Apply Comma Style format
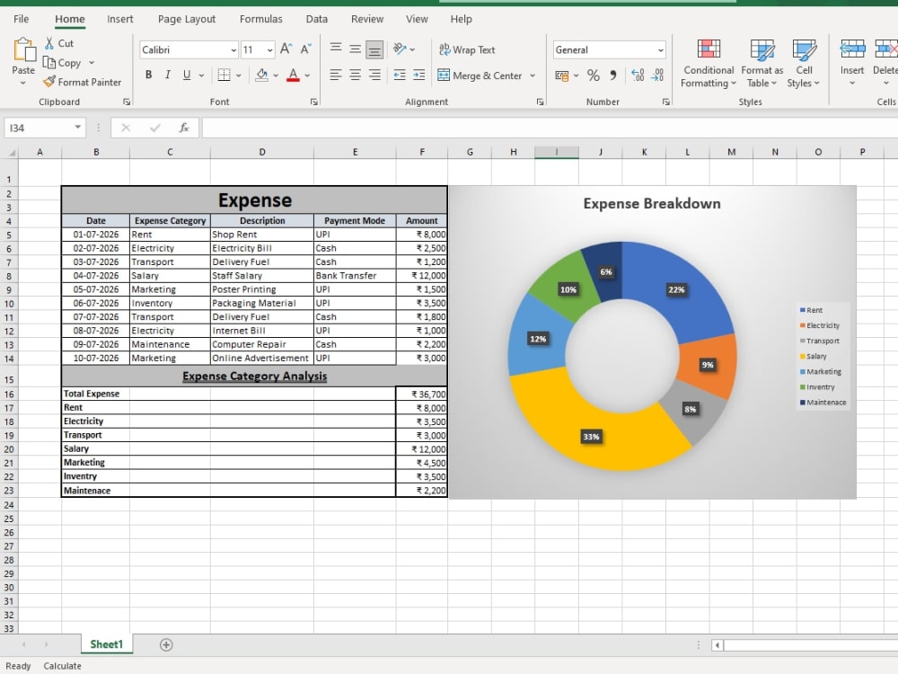This screenshot has width=898, height=674. (613, 75)
